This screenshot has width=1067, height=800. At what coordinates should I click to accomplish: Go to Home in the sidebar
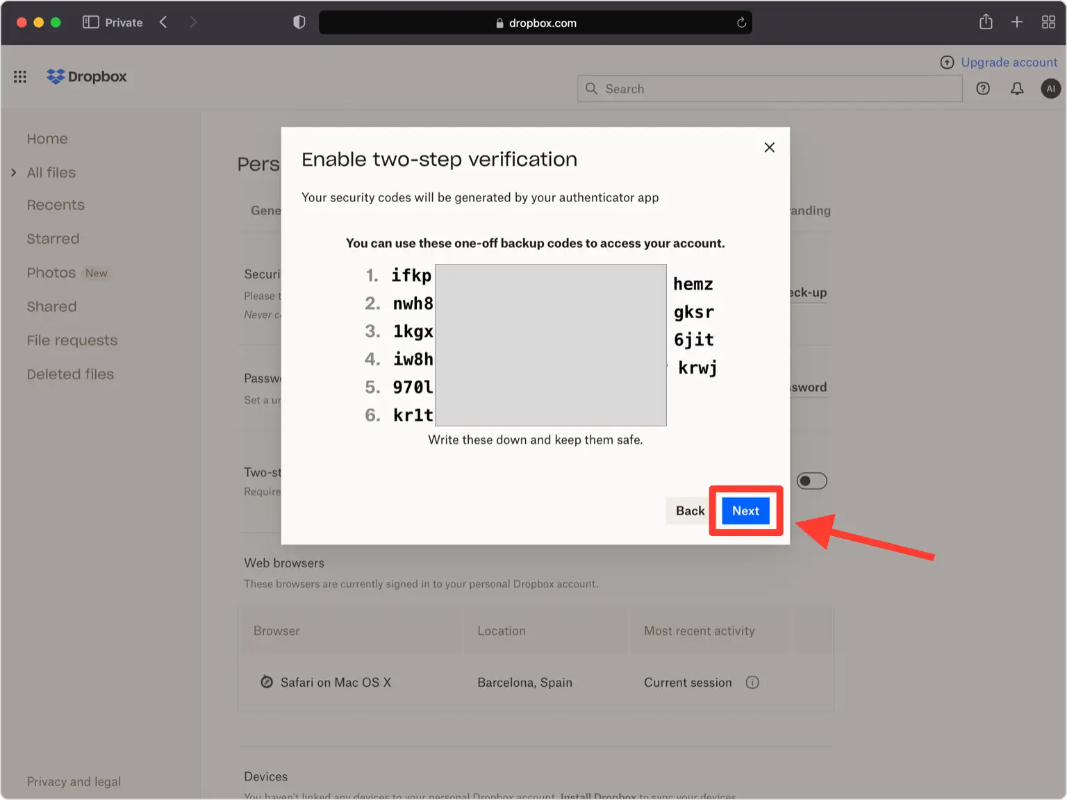(47, 139)
